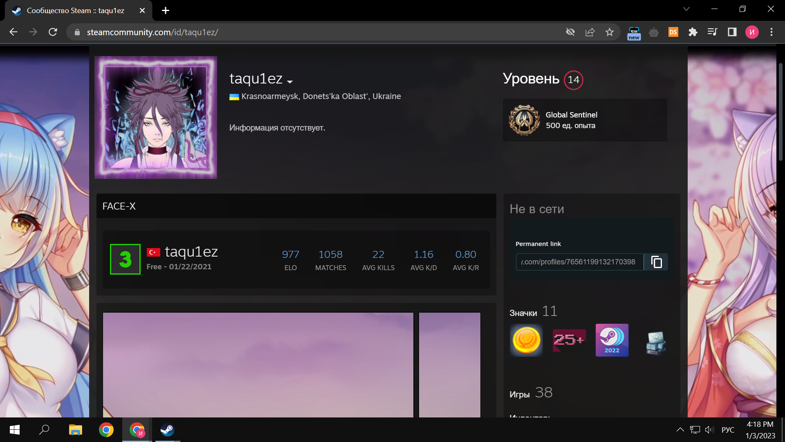Open the 25+ games badge

click(569, 340)
